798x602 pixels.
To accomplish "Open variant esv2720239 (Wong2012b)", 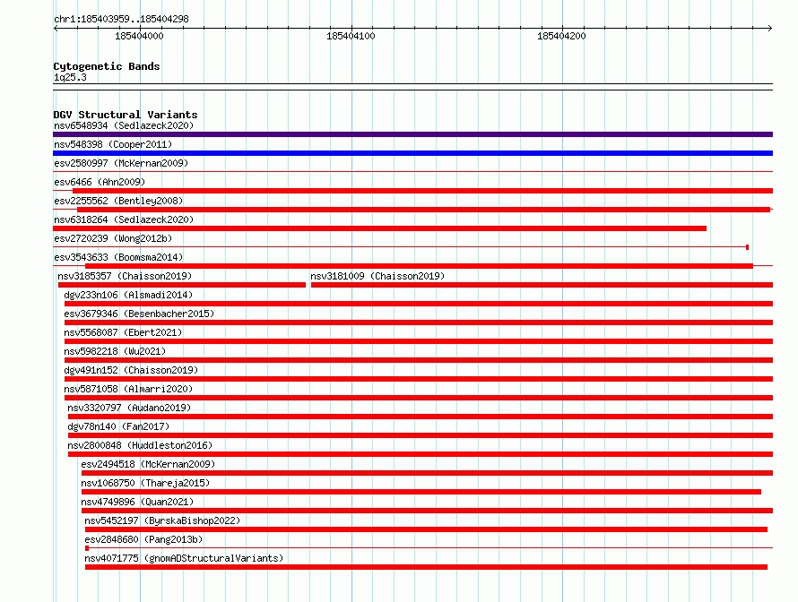I will click(113, 238).
